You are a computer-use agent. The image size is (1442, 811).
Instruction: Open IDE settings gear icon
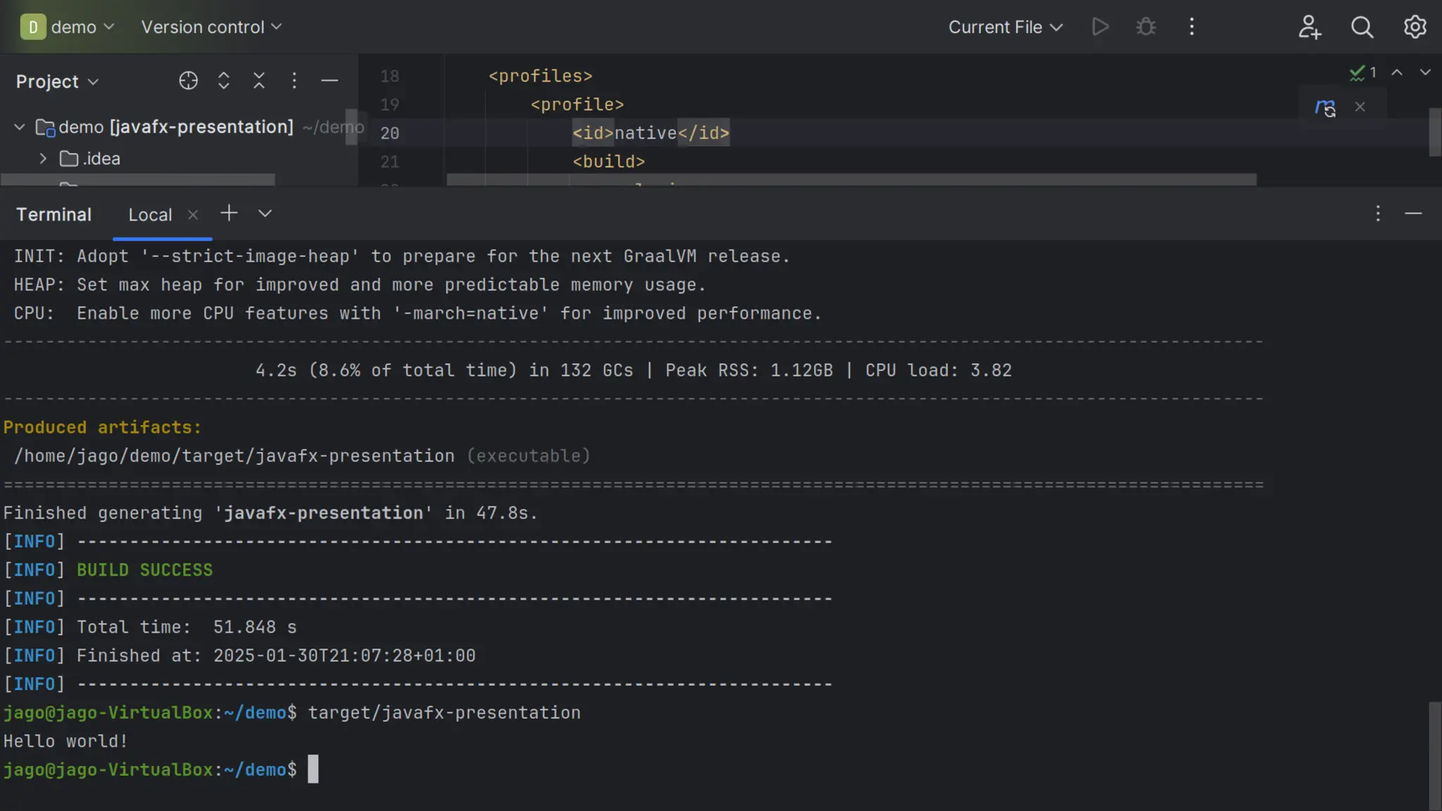[x=1415, y=27]
